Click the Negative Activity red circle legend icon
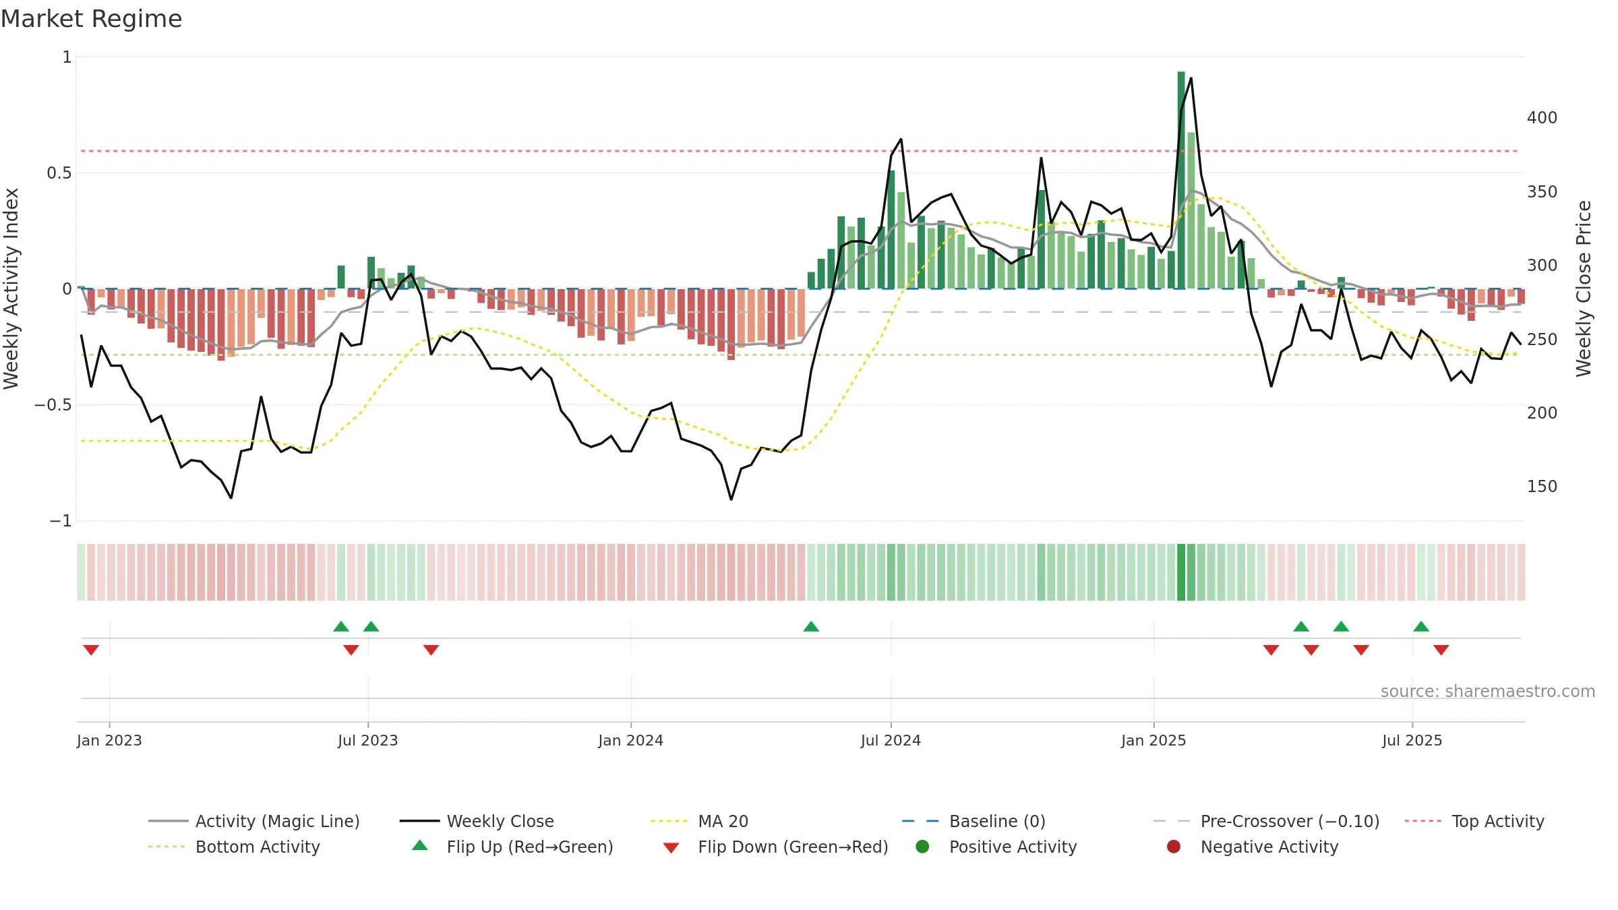 click(x=1174, y=847)
